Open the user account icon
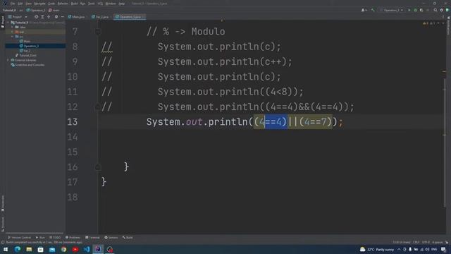Image resolution: width=451 pixels, height=254 pixels. pos(364,10)
